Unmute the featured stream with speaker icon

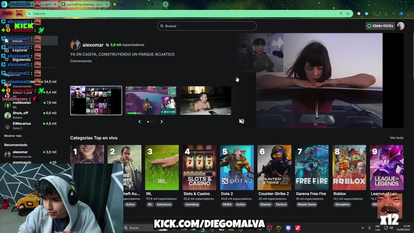click(242, 121)
